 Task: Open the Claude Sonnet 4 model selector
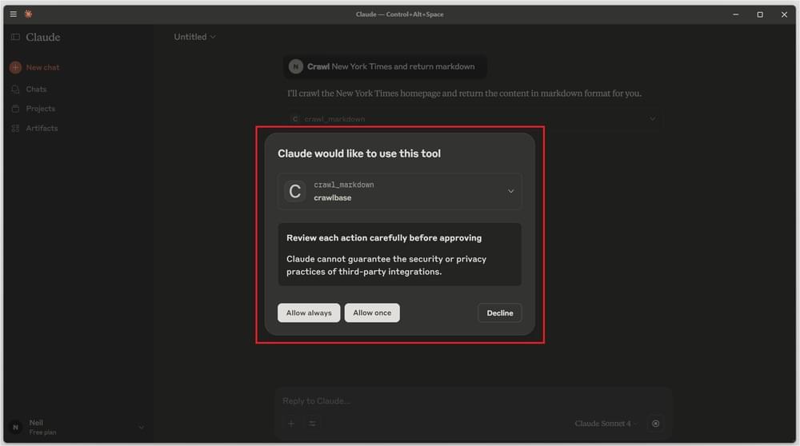tap(606, 424)
